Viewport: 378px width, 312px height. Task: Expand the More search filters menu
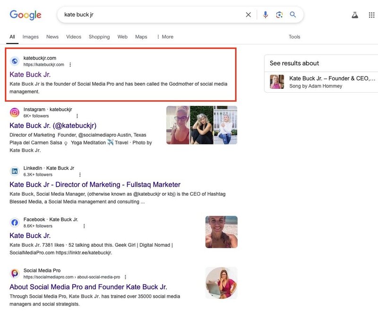(x=165, y=37)
